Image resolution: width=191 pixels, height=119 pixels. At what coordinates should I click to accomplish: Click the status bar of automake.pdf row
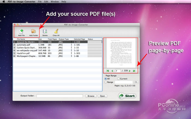pyautogui.click(x=95, y=45)
